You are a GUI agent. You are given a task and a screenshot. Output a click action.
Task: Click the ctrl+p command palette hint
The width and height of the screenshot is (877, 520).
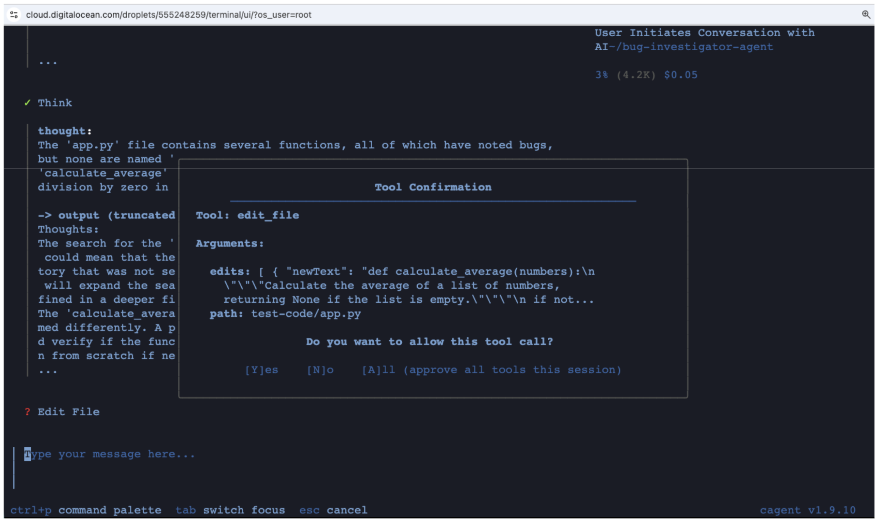[x=86, y=510]
